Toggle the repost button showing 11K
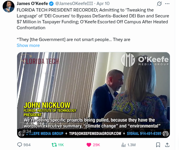The image size is (179, 150). coord(58,145)
